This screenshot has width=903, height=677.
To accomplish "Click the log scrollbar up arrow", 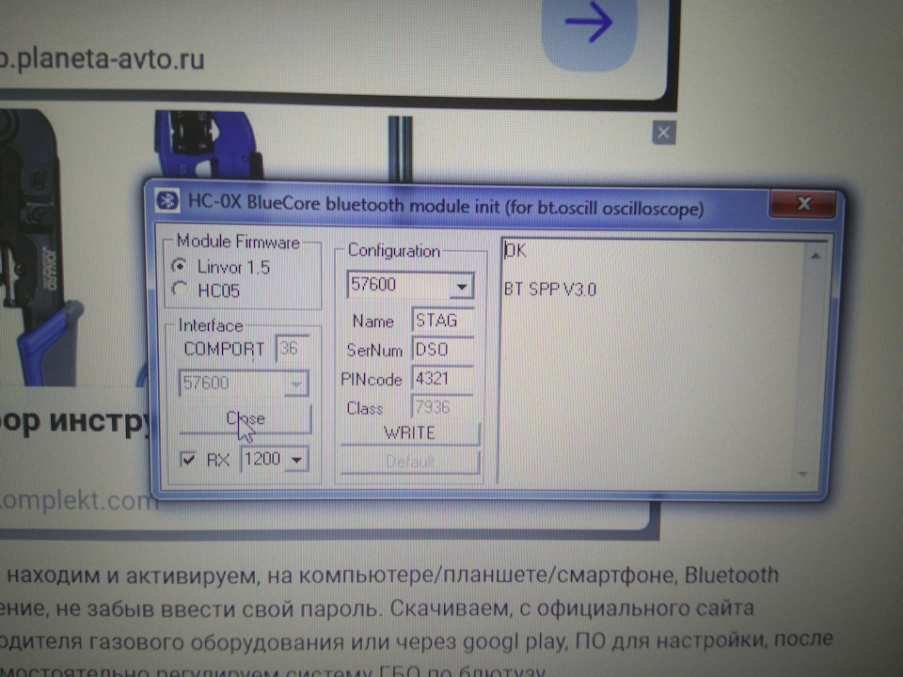I will [815, 255].
